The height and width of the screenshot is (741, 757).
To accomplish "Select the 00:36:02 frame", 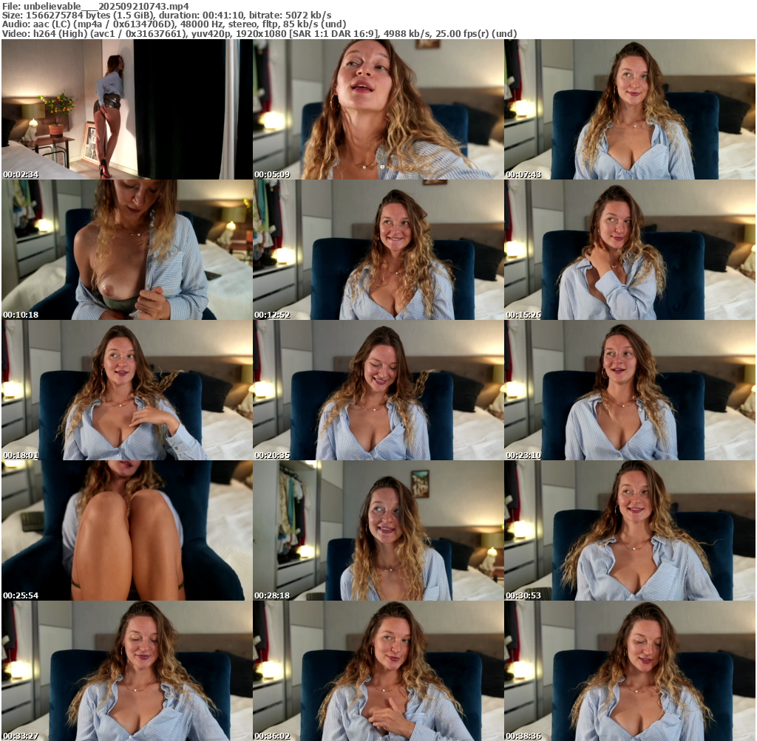I will pos(378,671).
